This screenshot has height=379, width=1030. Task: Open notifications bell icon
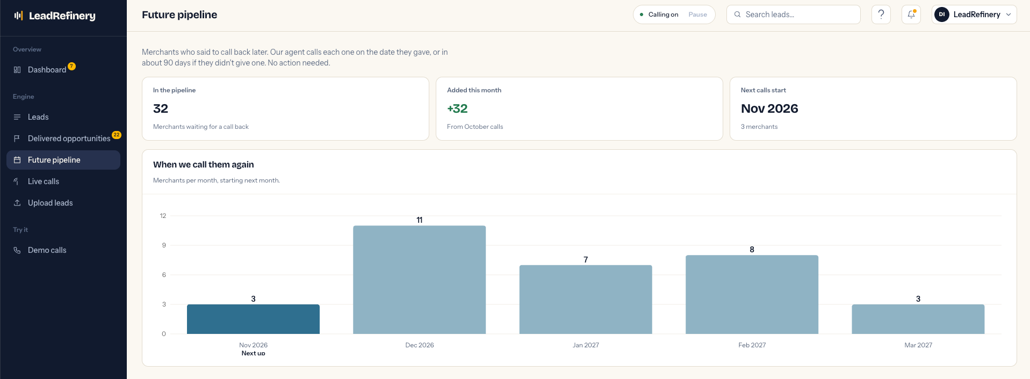(911, 14)
